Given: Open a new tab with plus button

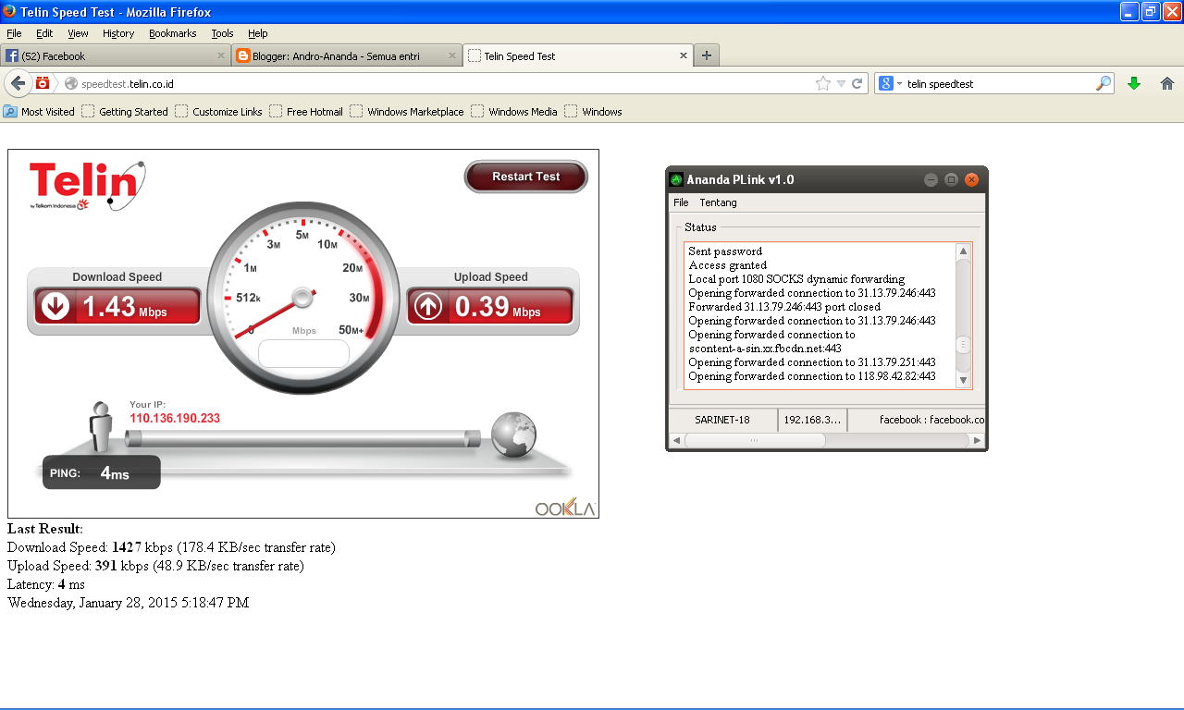Looking at the screenshot, I should click(706, 55).
